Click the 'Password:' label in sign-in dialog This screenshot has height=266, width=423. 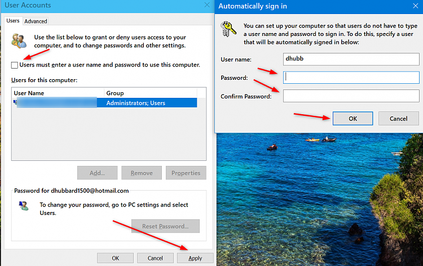(234, 78)
